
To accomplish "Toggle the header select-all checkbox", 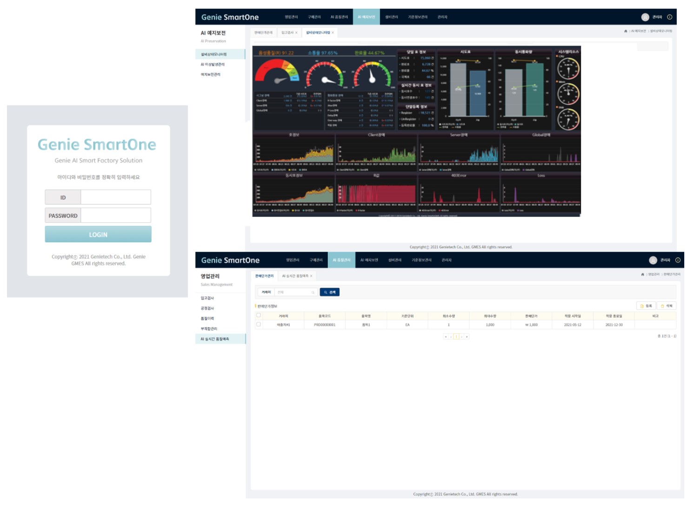I will 259,315.
